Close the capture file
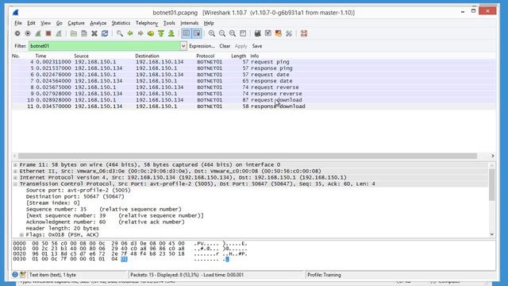The height and width of the screenshot is (286, 508). [x=94, y=33]
